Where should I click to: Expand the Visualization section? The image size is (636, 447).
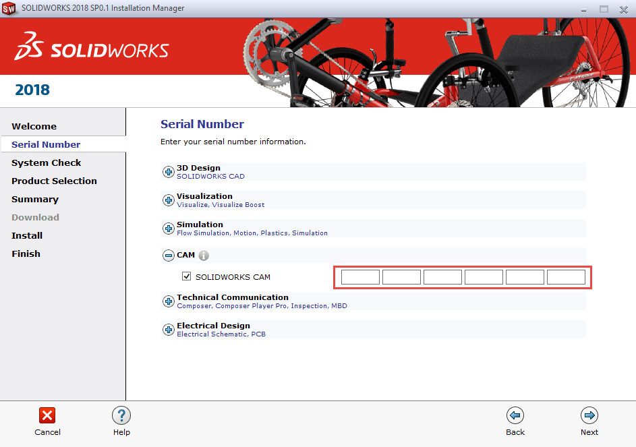(169, 200)
